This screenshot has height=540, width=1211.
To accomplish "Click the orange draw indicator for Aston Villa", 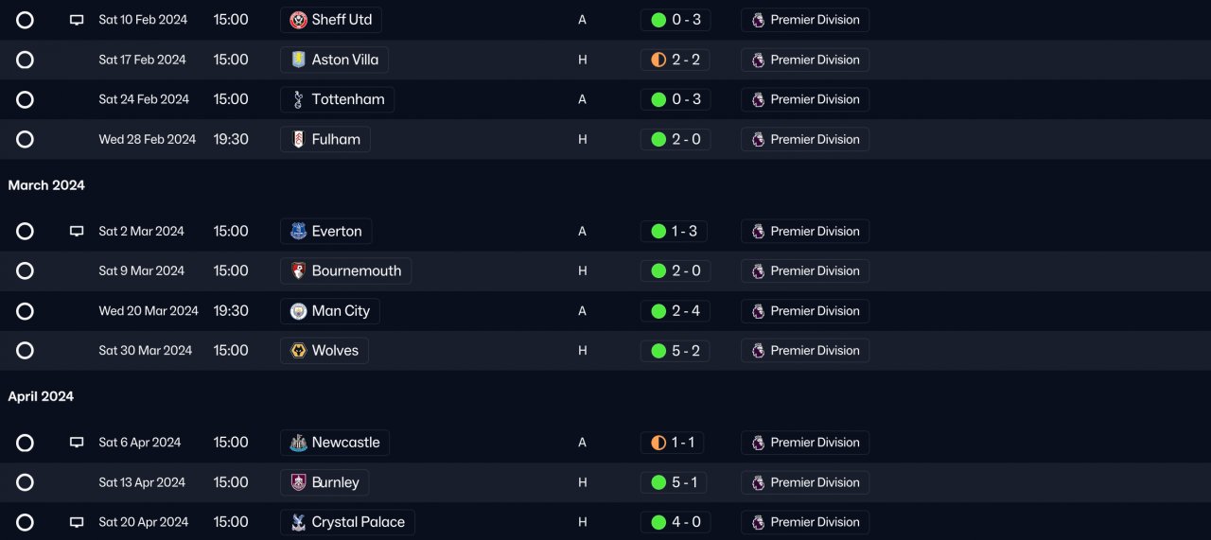I will pyautogui.click(x=658, y=60).
